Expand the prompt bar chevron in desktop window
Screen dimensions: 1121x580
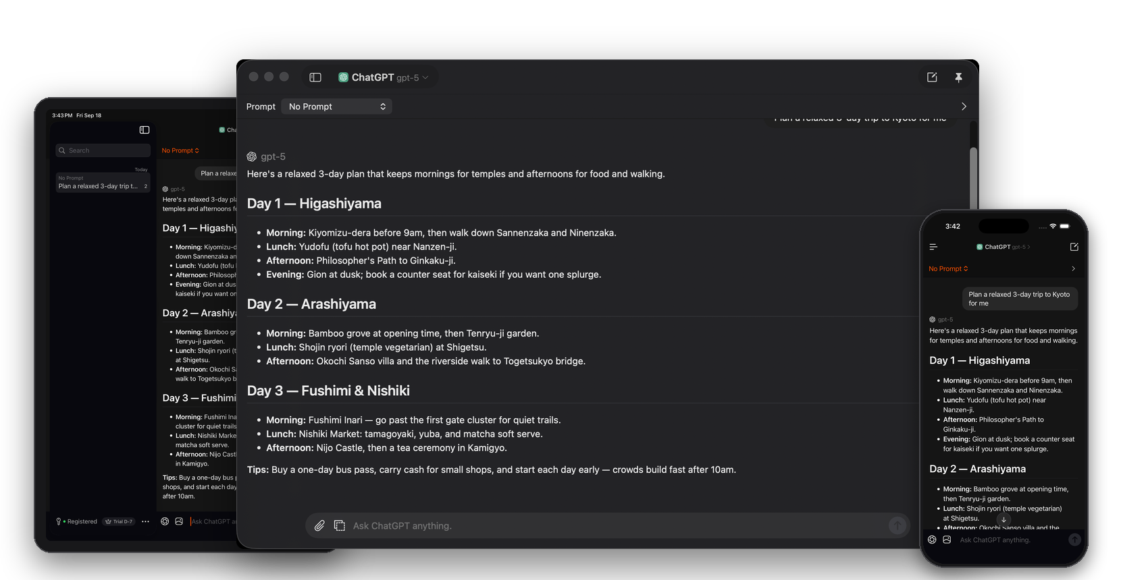964,107
